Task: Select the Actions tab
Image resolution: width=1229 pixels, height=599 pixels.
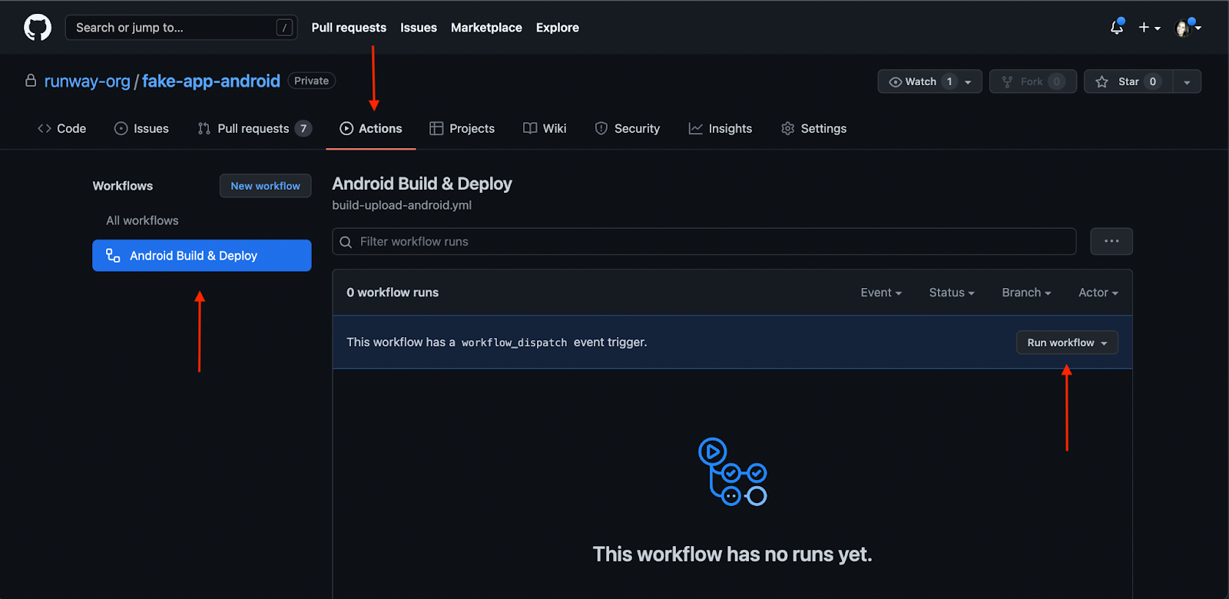Action: (371, 128)
